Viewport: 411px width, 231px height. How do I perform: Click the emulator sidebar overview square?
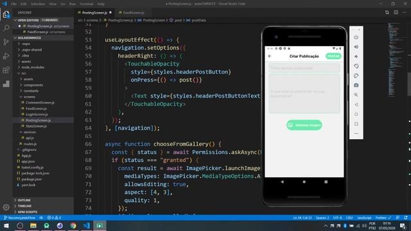(x=356, y=124)
